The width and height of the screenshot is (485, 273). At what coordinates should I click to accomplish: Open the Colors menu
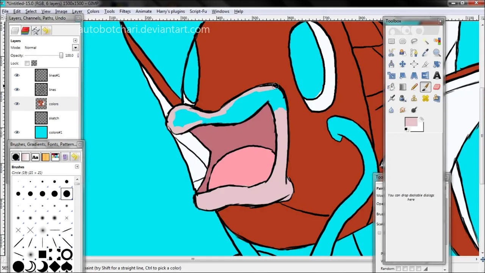point(93,11)
